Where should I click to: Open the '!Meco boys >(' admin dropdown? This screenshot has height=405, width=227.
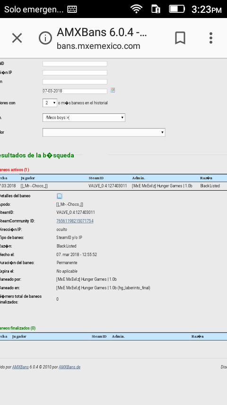(84, 118)
